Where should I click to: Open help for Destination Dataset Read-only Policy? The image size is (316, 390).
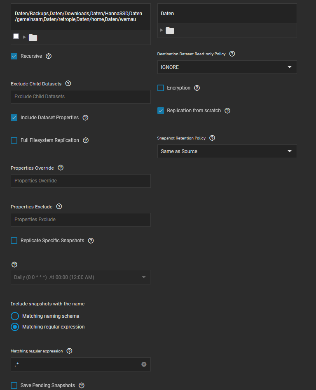click(232, 54)
